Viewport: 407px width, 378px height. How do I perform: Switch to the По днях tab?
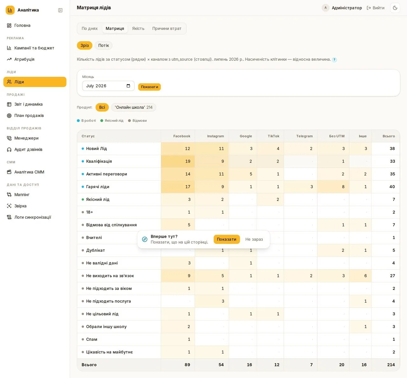tap(90, 29)
